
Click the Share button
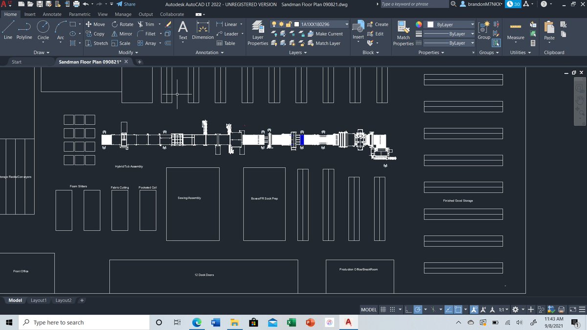[126, 4]
